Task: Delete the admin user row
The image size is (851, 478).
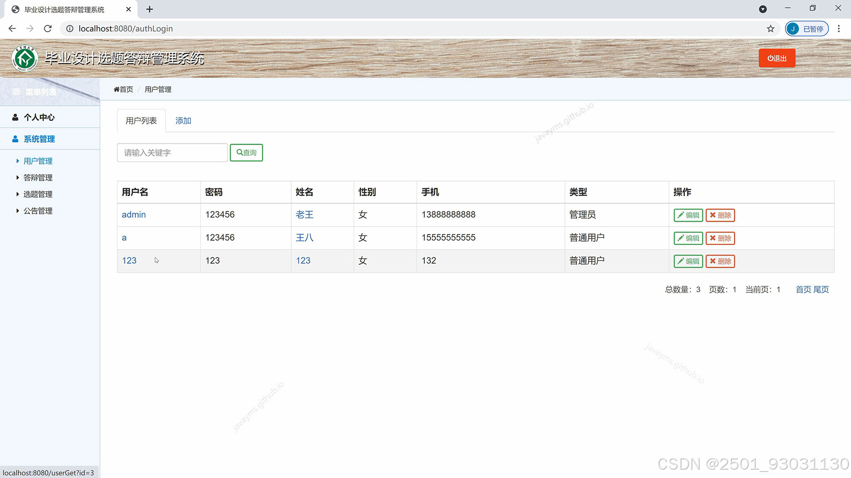Action: click(720, 215)
